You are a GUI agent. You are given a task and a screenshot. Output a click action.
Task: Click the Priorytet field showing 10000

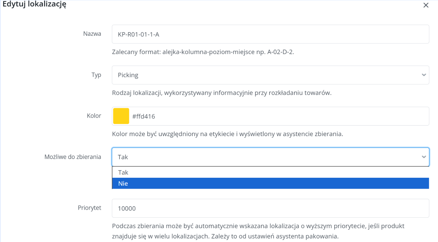tap(270, 208)
